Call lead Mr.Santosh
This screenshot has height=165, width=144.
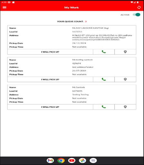pos(104,107)
